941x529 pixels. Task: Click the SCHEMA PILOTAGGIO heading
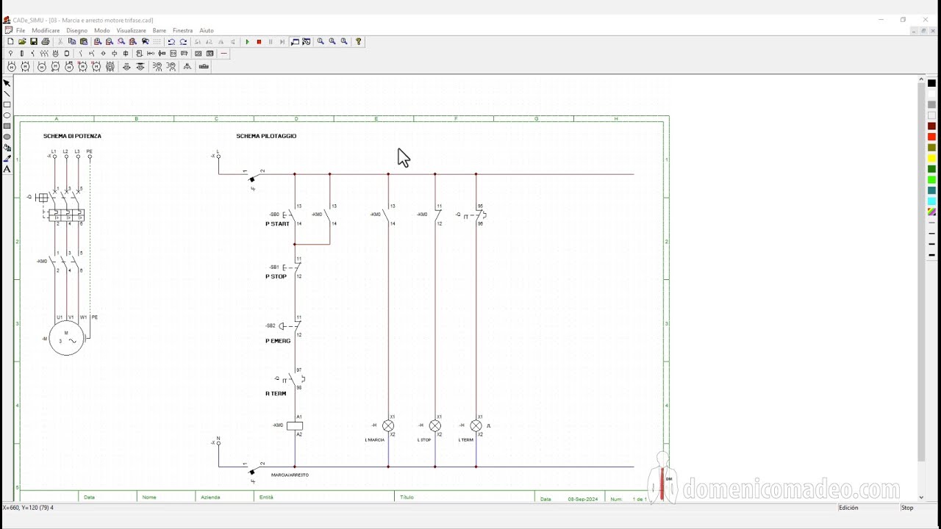pos(266,136)
